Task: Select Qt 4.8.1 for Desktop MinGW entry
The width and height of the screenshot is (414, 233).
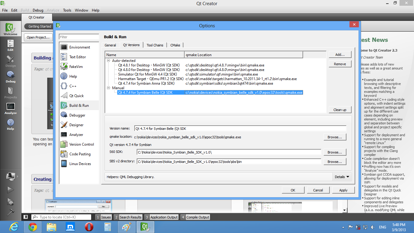Action: click(149, 65)
